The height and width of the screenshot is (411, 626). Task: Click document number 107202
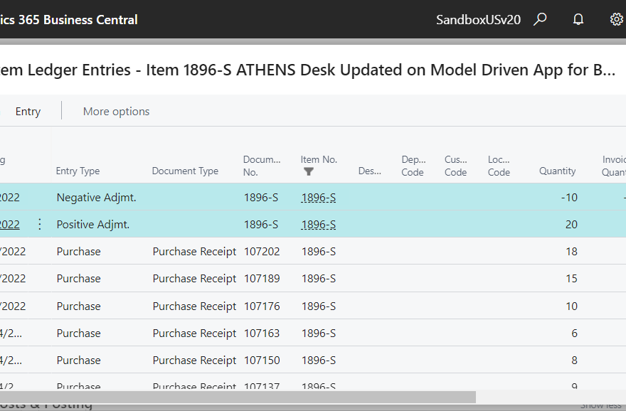[x=262, y=252]
